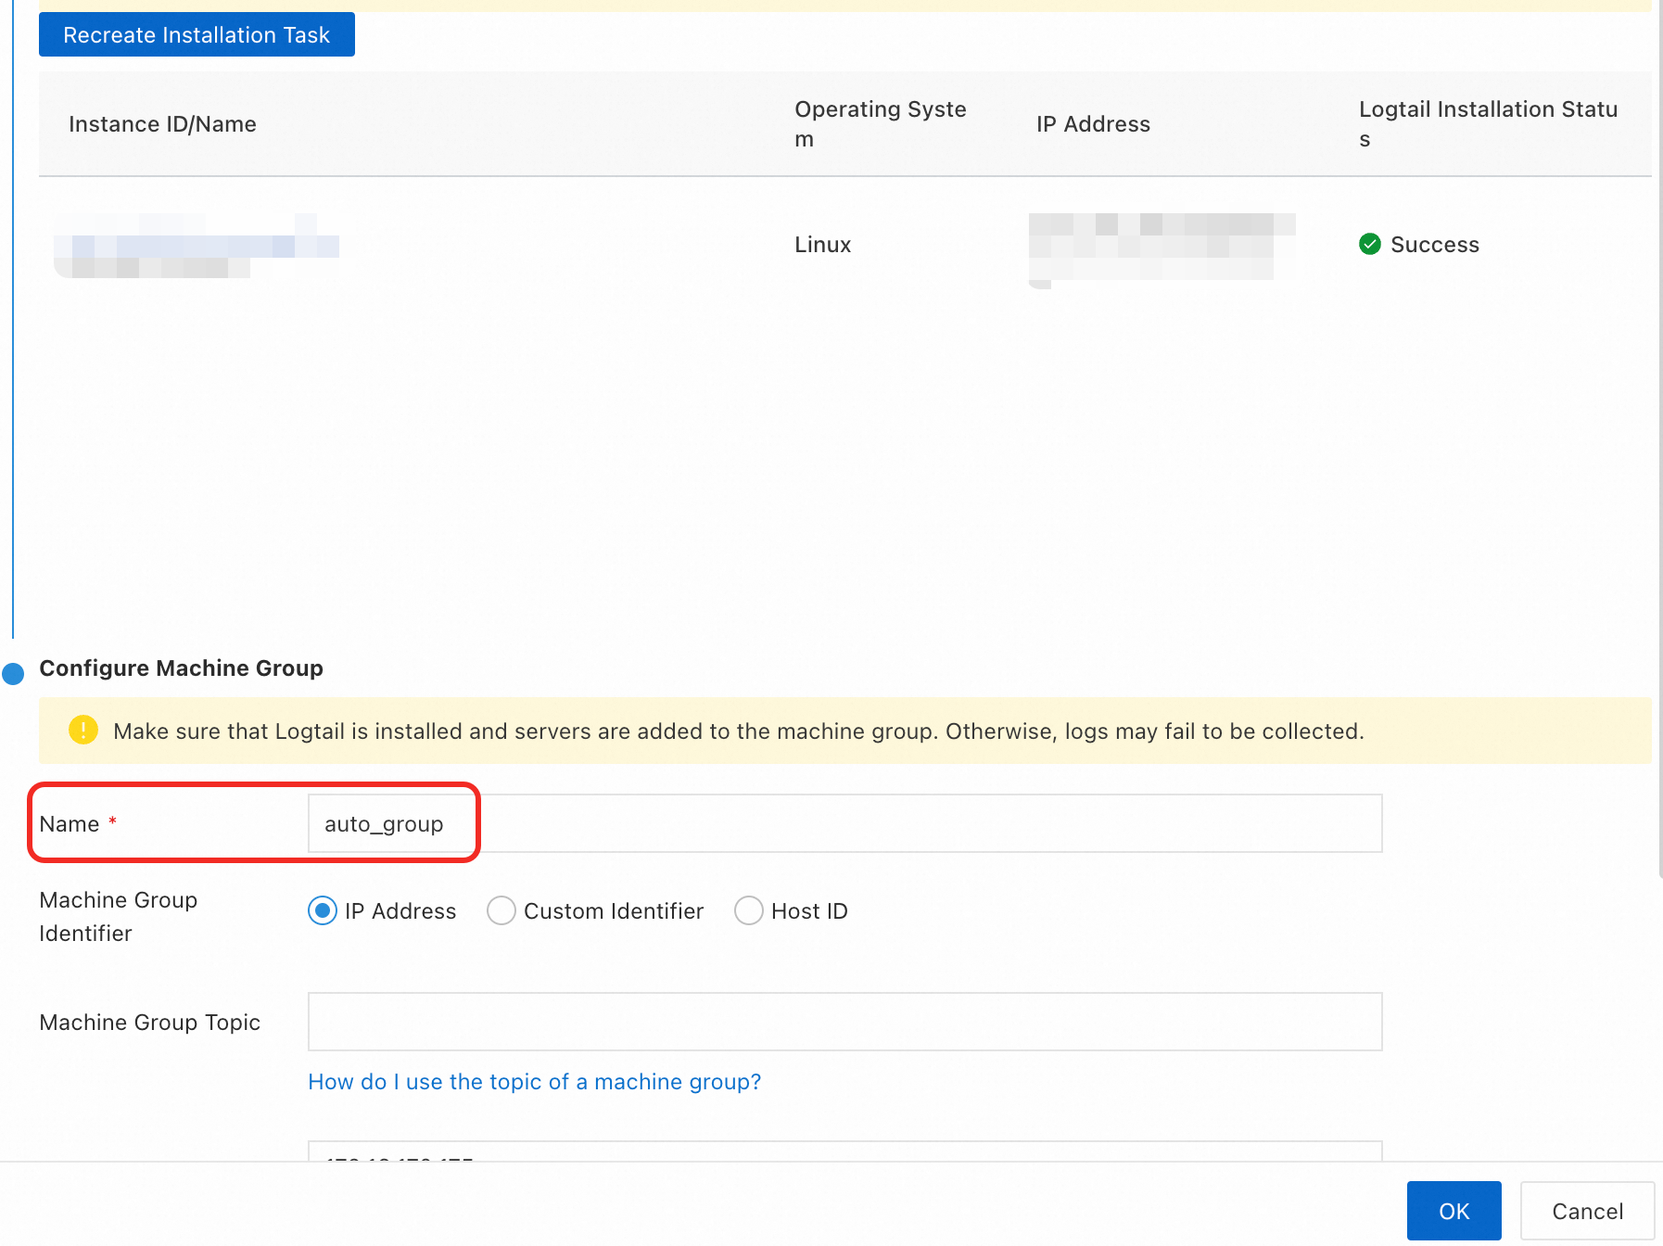Click the Recreate Installation Task button
This screenshot has height=1246, width=1663.
click(197, 34)
